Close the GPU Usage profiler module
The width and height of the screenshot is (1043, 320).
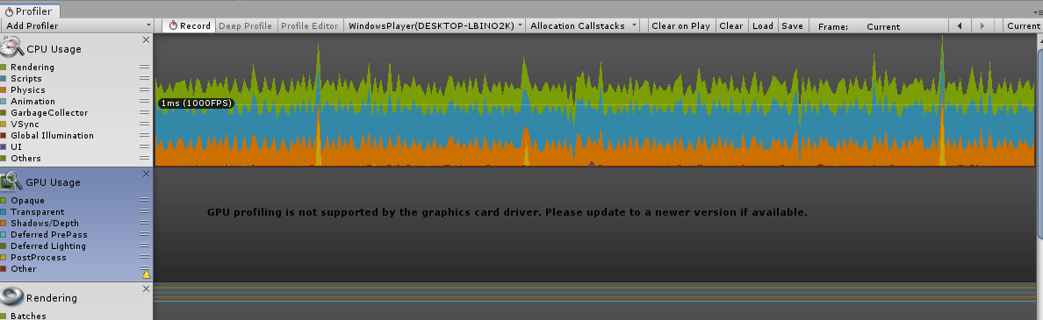click(147, 174)
